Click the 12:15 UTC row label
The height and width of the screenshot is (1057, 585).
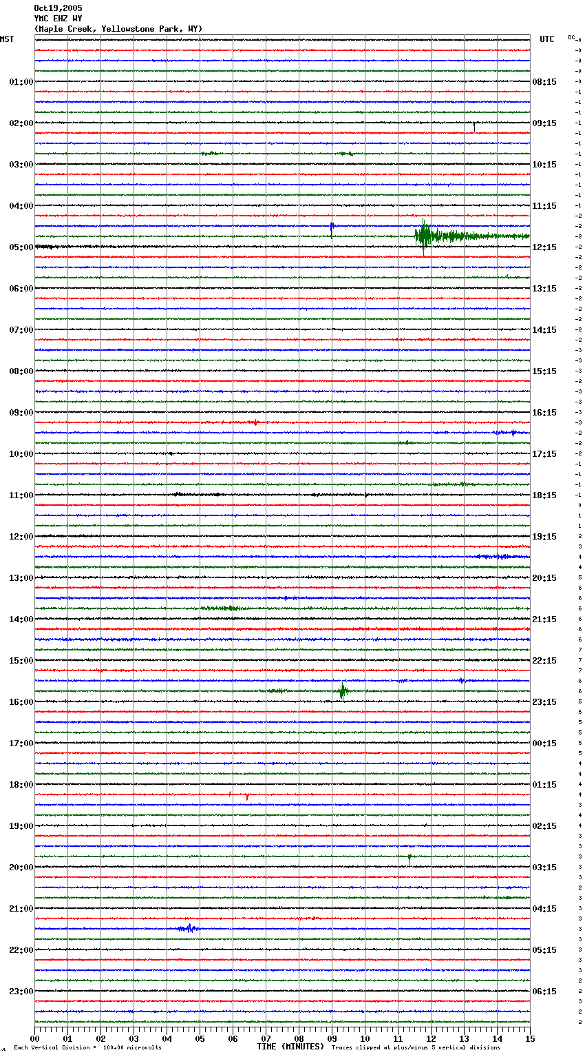(544, 247)
